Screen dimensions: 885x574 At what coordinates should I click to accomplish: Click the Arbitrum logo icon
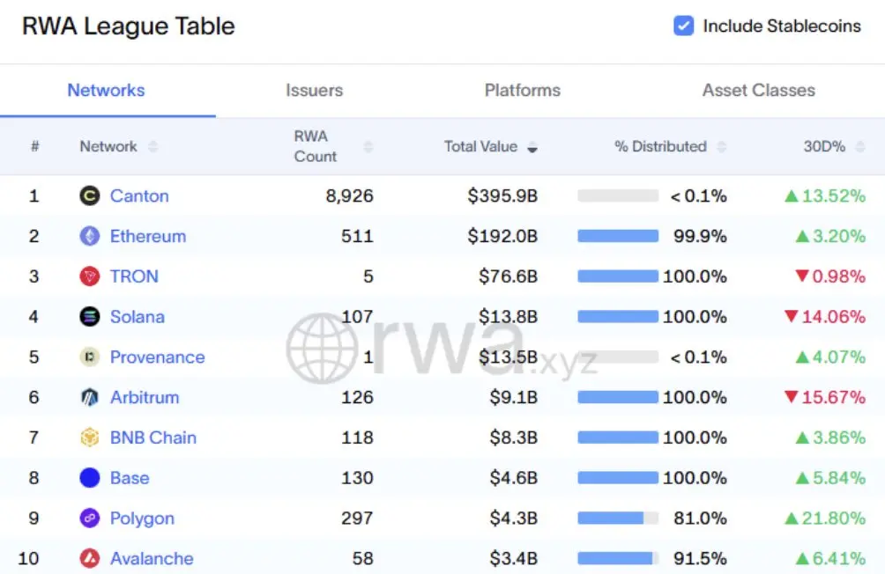coord(89,397)
